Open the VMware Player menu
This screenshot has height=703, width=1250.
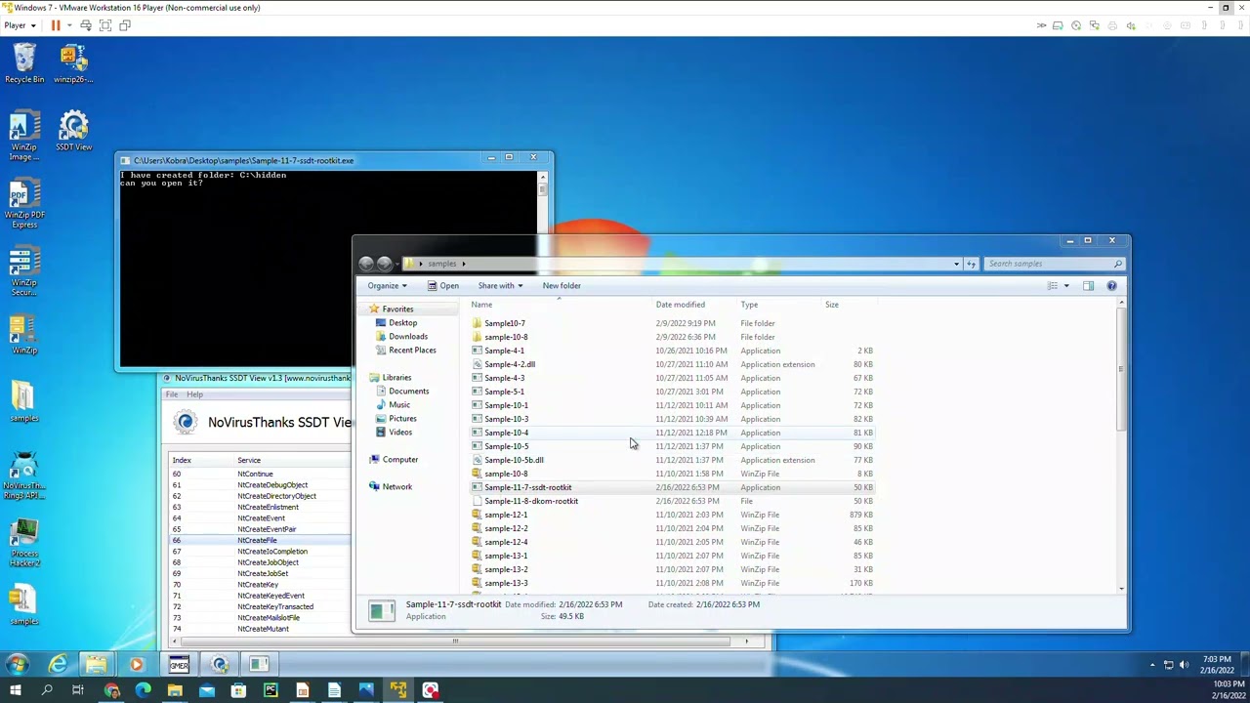coord(20,25)
